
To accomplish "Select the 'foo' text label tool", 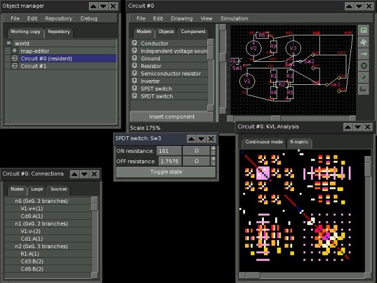I will (363, 89).
